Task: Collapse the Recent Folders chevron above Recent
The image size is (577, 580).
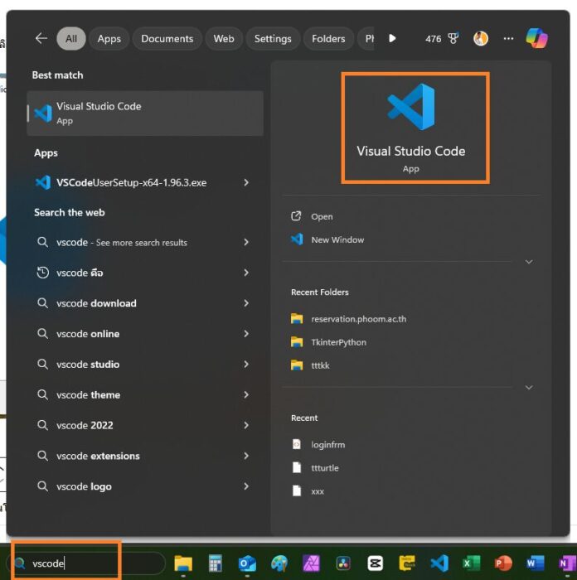Action: pos(529,388)
